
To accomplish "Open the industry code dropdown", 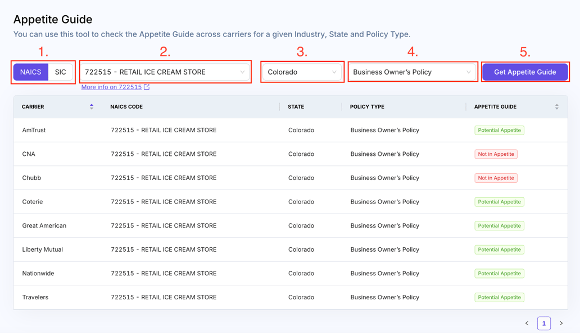I will pos(165,72).
